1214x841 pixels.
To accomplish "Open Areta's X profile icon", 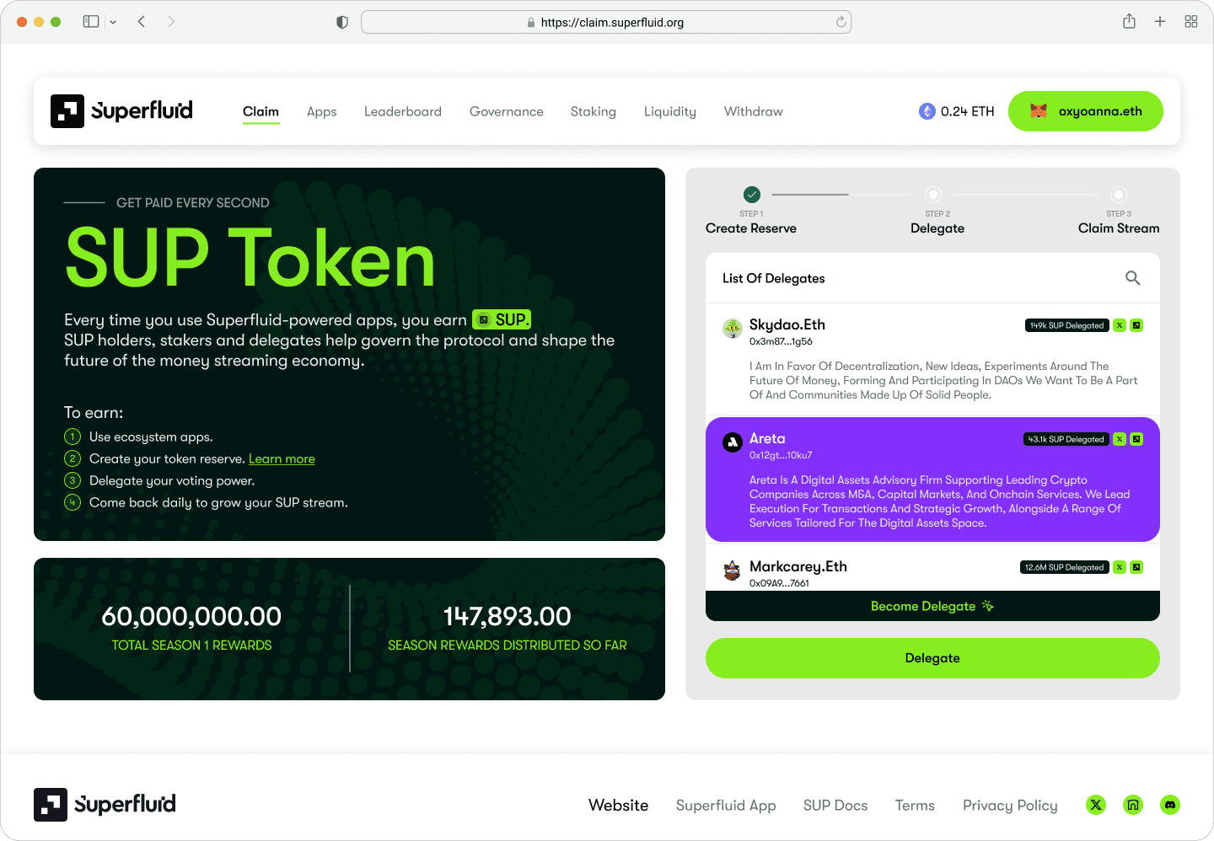I will tap(1120, 439).
